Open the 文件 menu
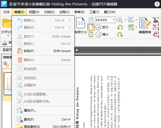This screenshot has width=161, height=128. click(6, 12)
